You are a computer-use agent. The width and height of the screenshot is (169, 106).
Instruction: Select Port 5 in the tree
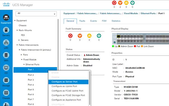[x=31, y=90]
